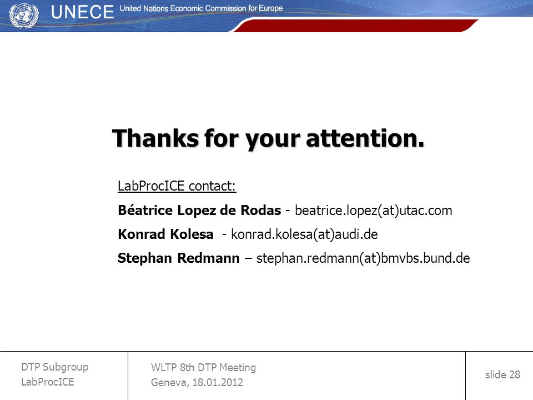Click the name Konrad Kolesa

point(165,234)
